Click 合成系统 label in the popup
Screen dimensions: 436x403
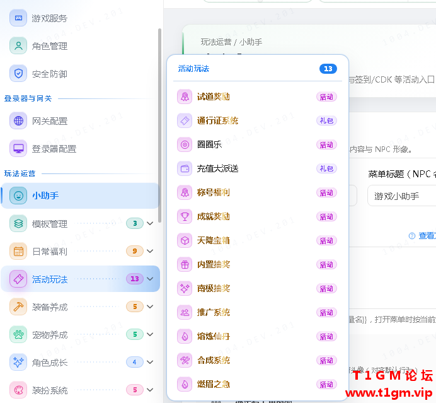click(x=214, y=360)
